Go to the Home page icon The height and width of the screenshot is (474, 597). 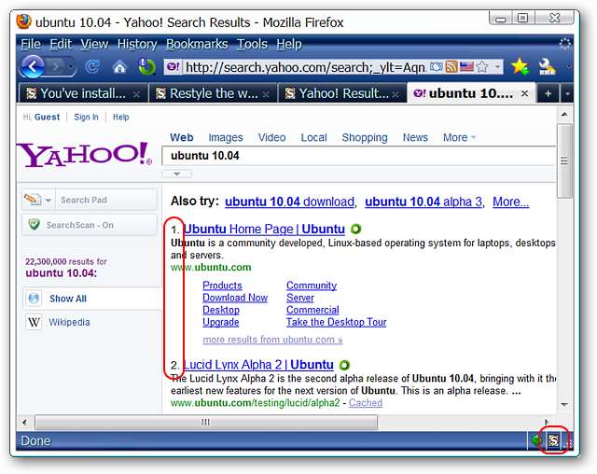point(119,67)
